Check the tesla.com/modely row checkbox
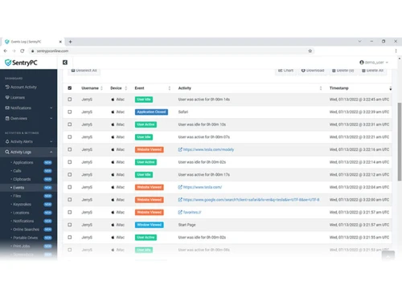This screenshot has width=402, height=301. pyautogui.click(x=70, y=149)
